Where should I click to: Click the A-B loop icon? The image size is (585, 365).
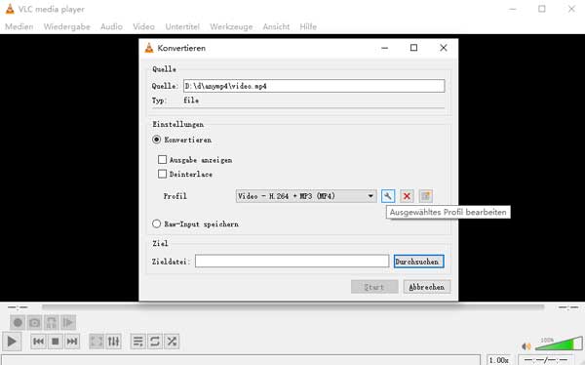pos(51,322)
